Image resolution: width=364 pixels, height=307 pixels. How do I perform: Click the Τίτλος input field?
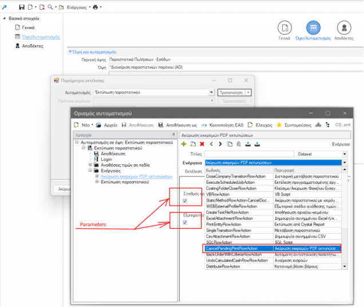pos(250,154)
